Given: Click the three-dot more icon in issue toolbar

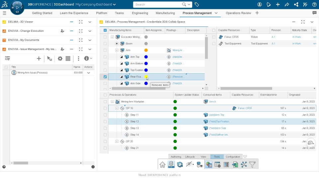Looking at the screenshot, I should pos(78,59).
